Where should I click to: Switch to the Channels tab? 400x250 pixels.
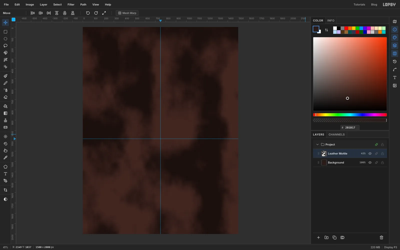pos(336,134)
